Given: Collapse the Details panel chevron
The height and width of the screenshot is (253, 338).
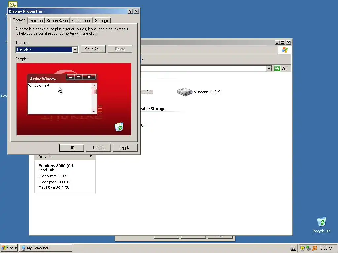Looking at the screenshot, I should tap(91, 156).
